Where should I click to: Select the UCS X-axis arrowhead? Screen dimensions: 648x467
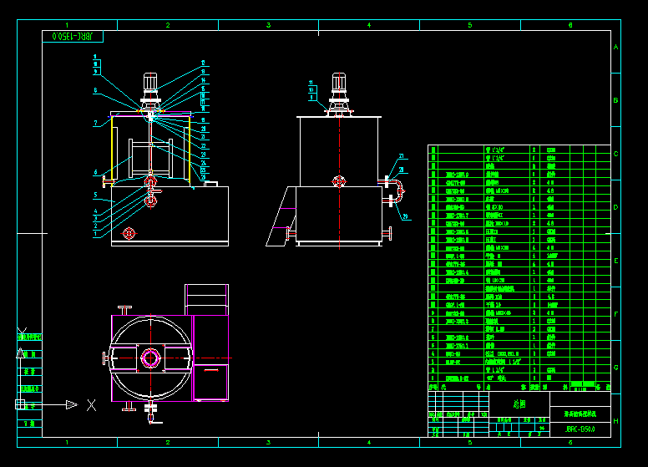click(72, 404)
